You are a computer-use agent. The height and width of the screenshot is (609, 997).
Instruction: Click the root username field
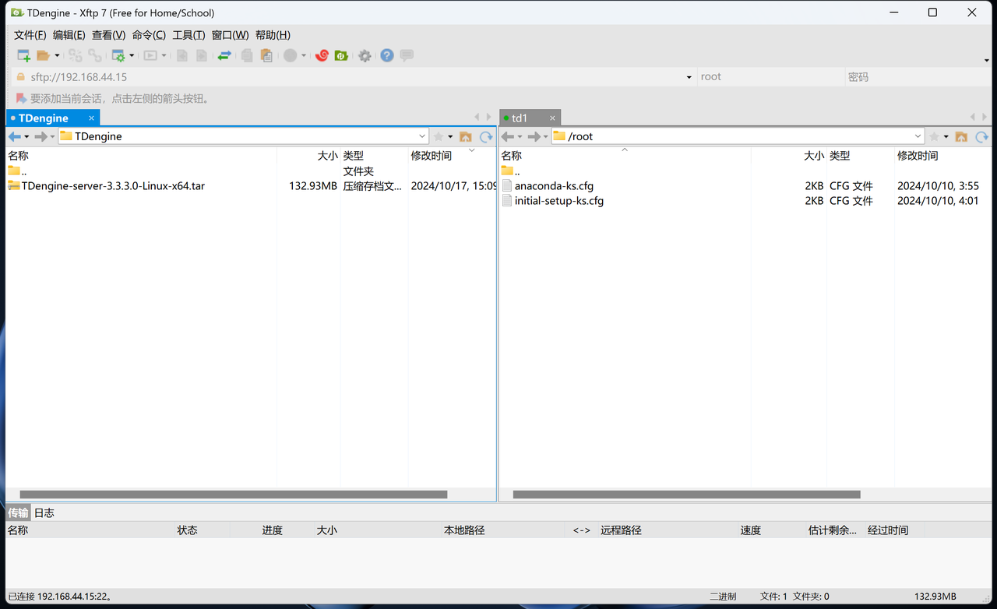[x=771, y=77]
